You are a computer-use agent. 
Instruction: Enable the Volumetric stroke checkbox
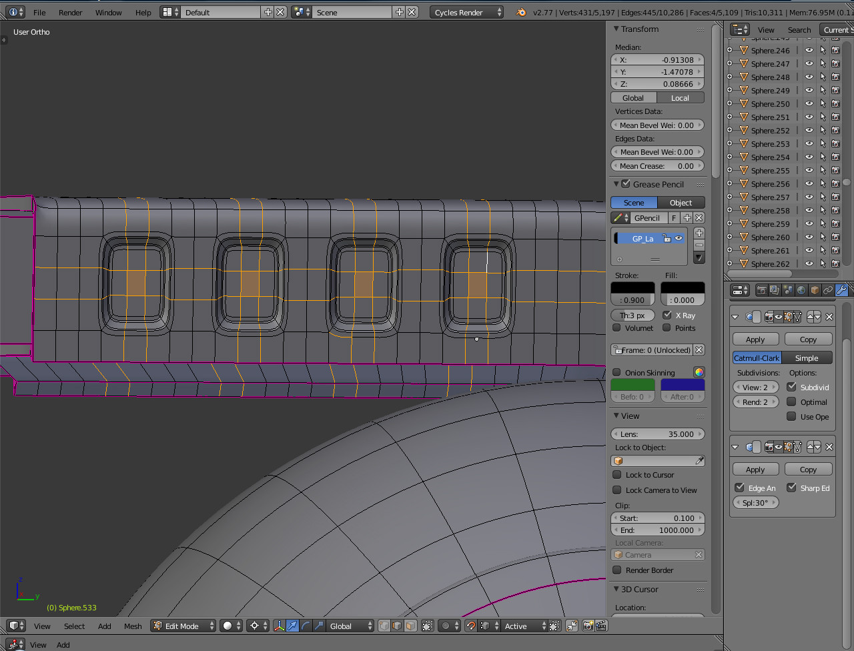click(617, 328)
